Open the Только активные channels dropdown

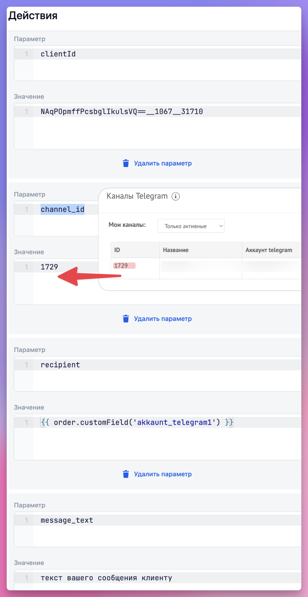coord(191,226)
